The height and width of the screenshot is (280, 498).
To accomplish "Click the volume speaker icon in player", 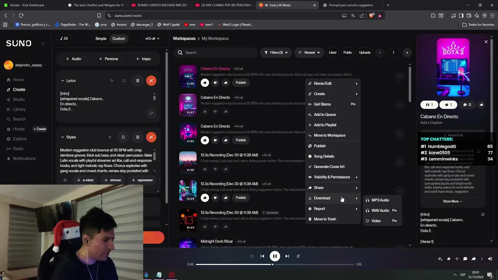I will coord(490,259).
